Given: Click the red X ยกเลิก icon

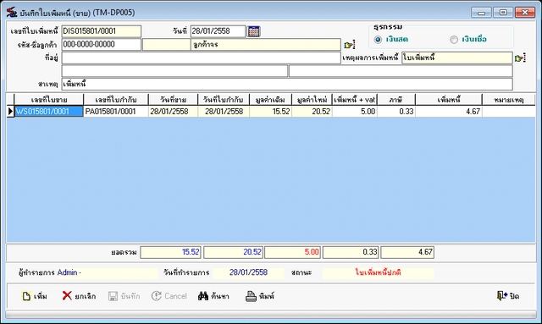Looking at the screenshot, I should pos(67,296).
